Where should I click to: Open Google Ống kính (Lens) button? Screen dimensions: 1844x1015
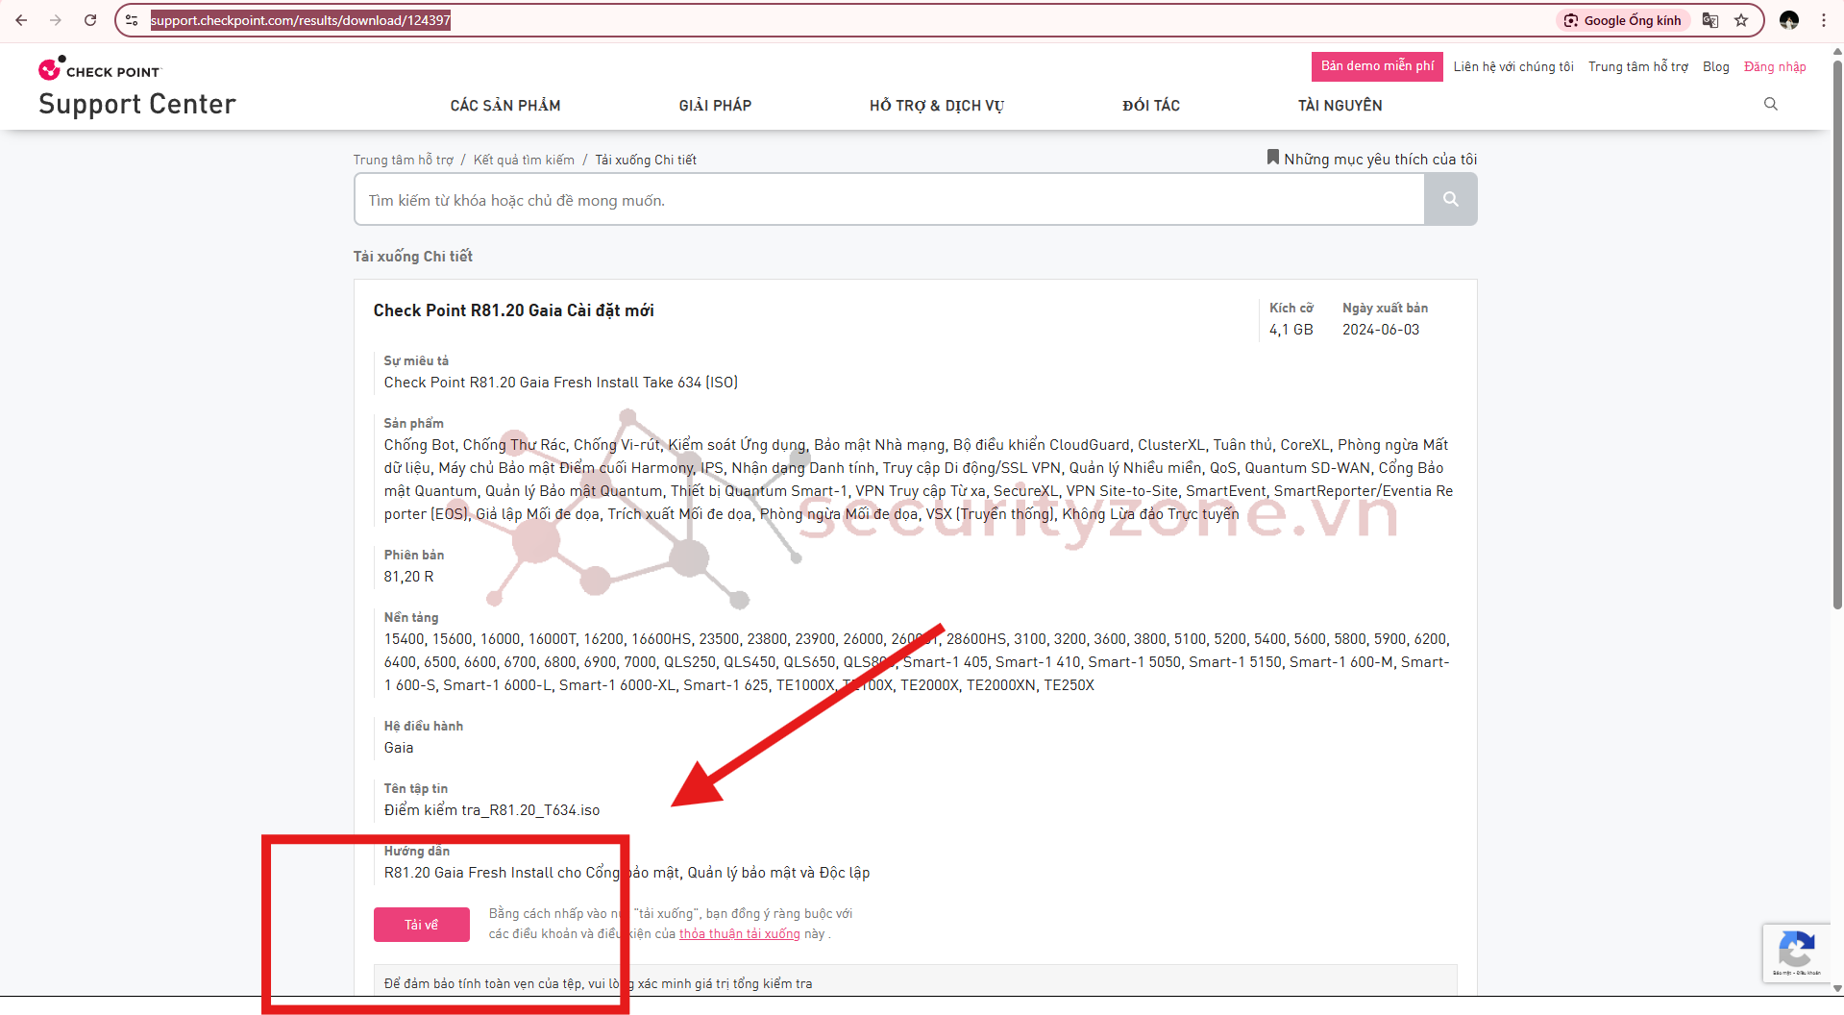[1623, 20]
